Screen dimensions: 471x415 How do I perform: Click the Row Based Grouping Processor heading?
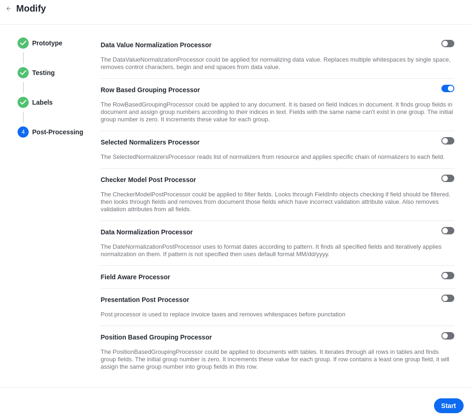pyautogui.click(x=150, y=90)
